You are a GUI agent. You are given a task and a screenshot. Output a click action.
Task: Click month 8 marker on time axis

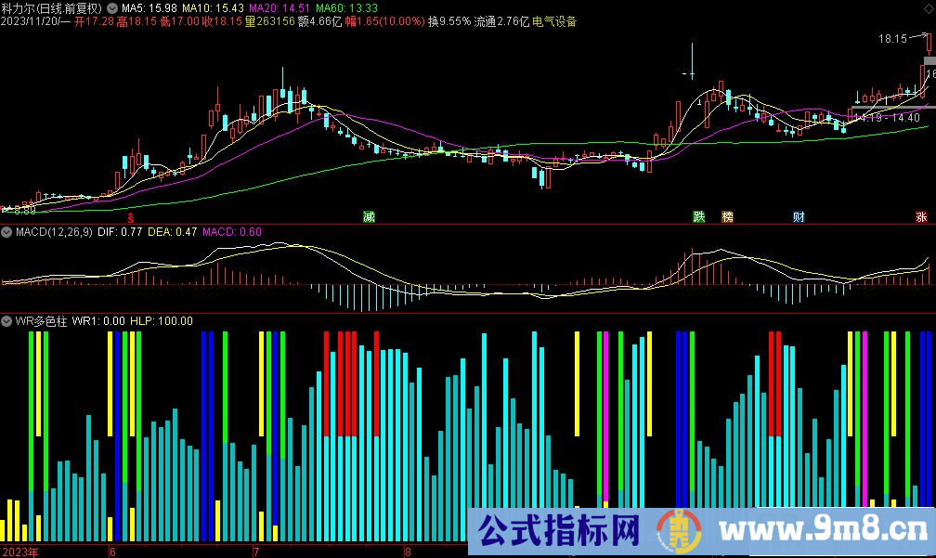tap(408, 552)
